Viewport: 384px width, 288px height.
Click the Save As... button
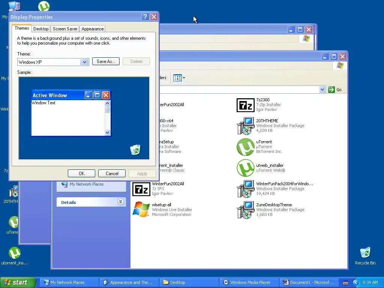106,61
